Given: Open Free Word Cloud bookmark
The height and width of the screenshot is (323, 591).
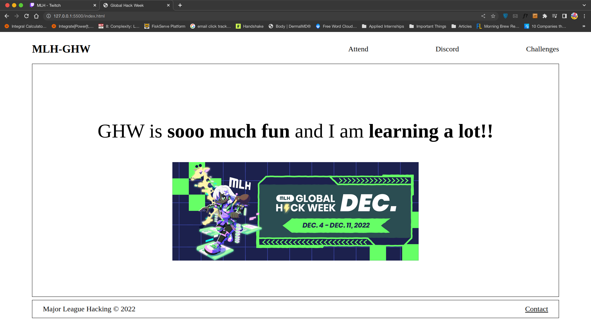Looking at the screenshot, I should pos(336,26).
